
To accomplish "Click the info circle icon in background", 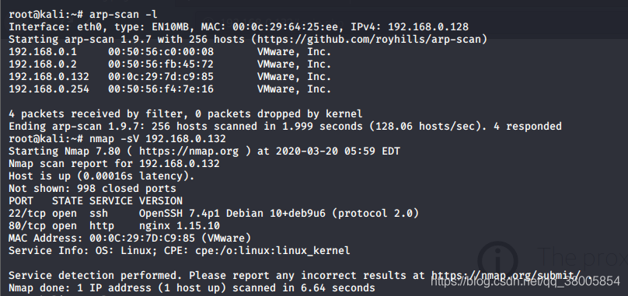I will (x=498, y=261).
